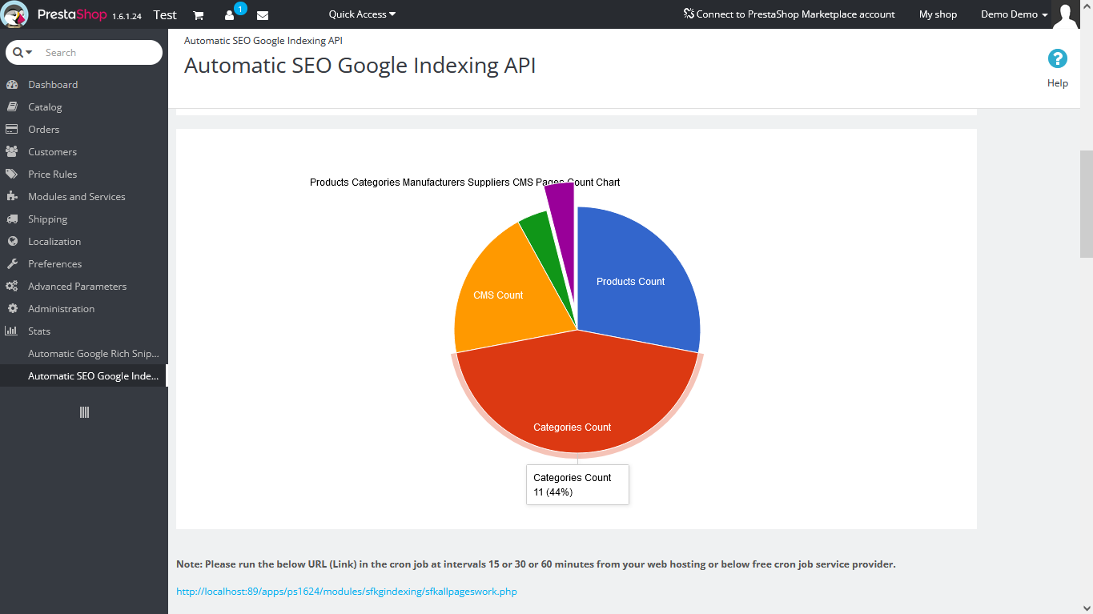1093x614 pixels.
Task: Open Catalog via its book icon
Action: coord(12,106)
